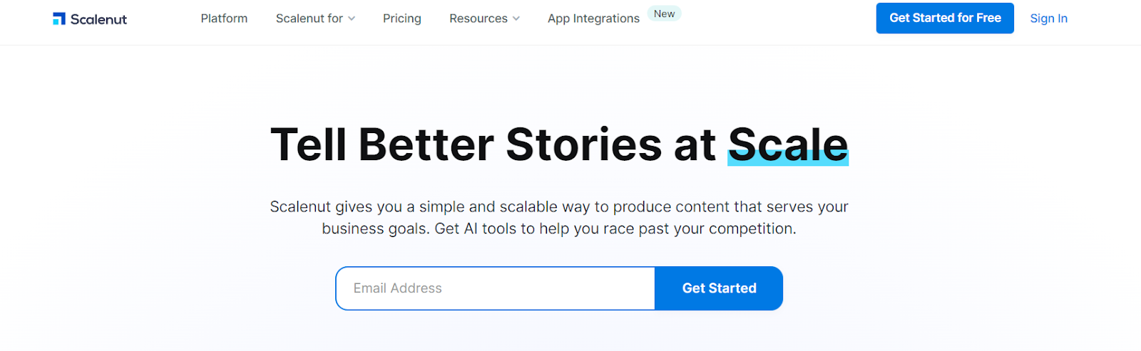The image size is (1141, 351).
Task: Click the business goals sentence line
Action: coord(559,229)
